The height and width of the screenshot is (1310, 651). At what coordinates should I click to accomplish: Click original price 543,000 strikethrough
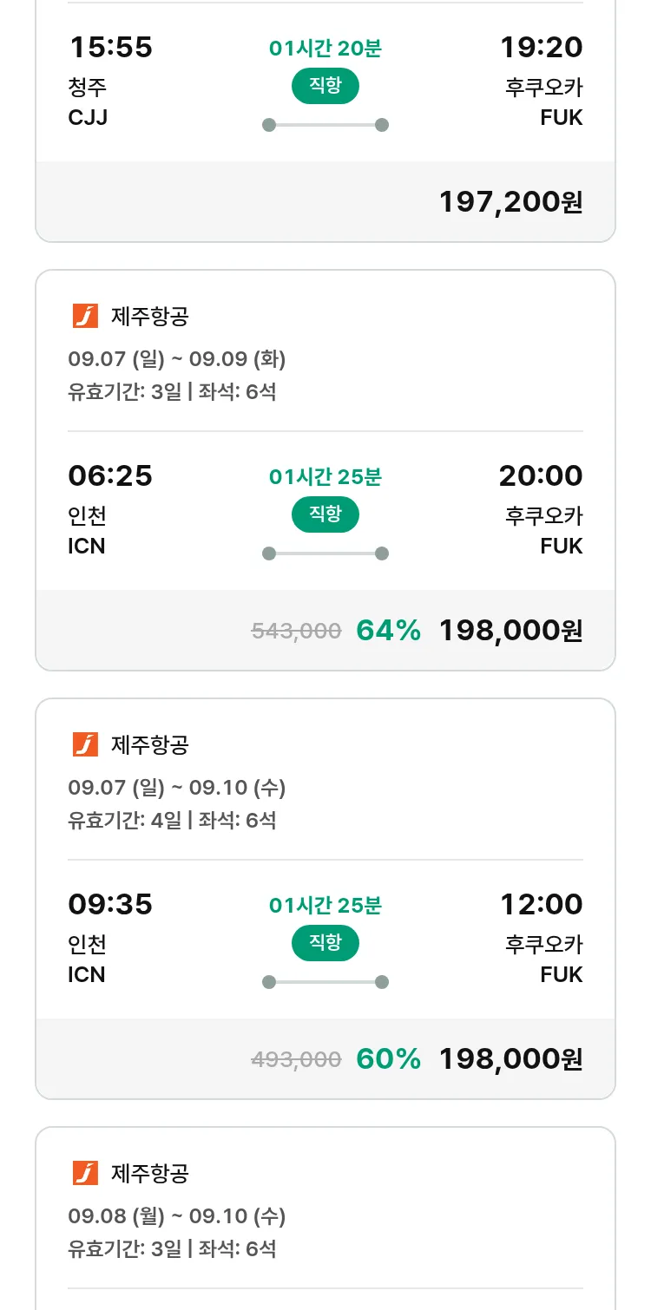pyautogui.click(x=296, y=632)
